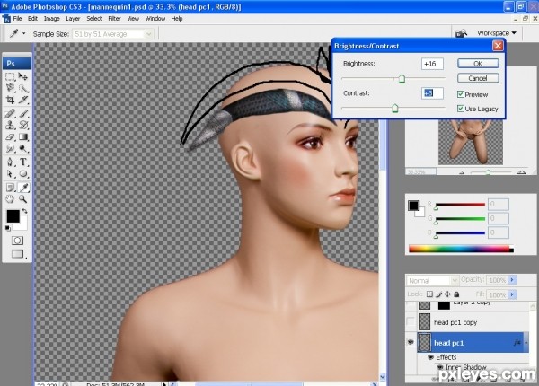Click the Brightness value field
Image resolution: width=539 pixels, height=386 pixels.
point(432,64)
